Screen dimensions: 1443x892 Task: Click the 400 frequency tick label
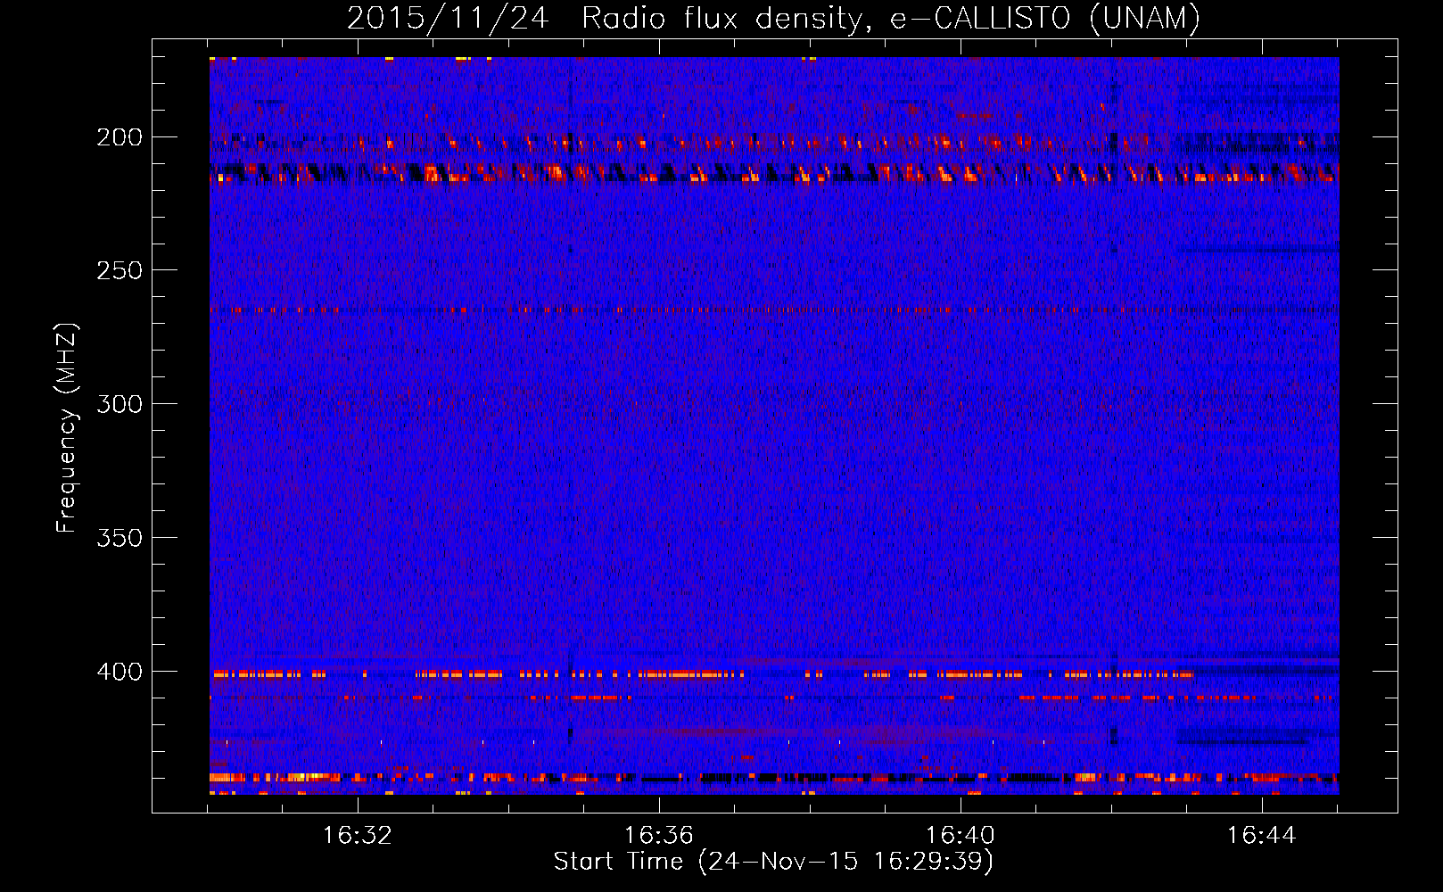(x=120, y=672)
